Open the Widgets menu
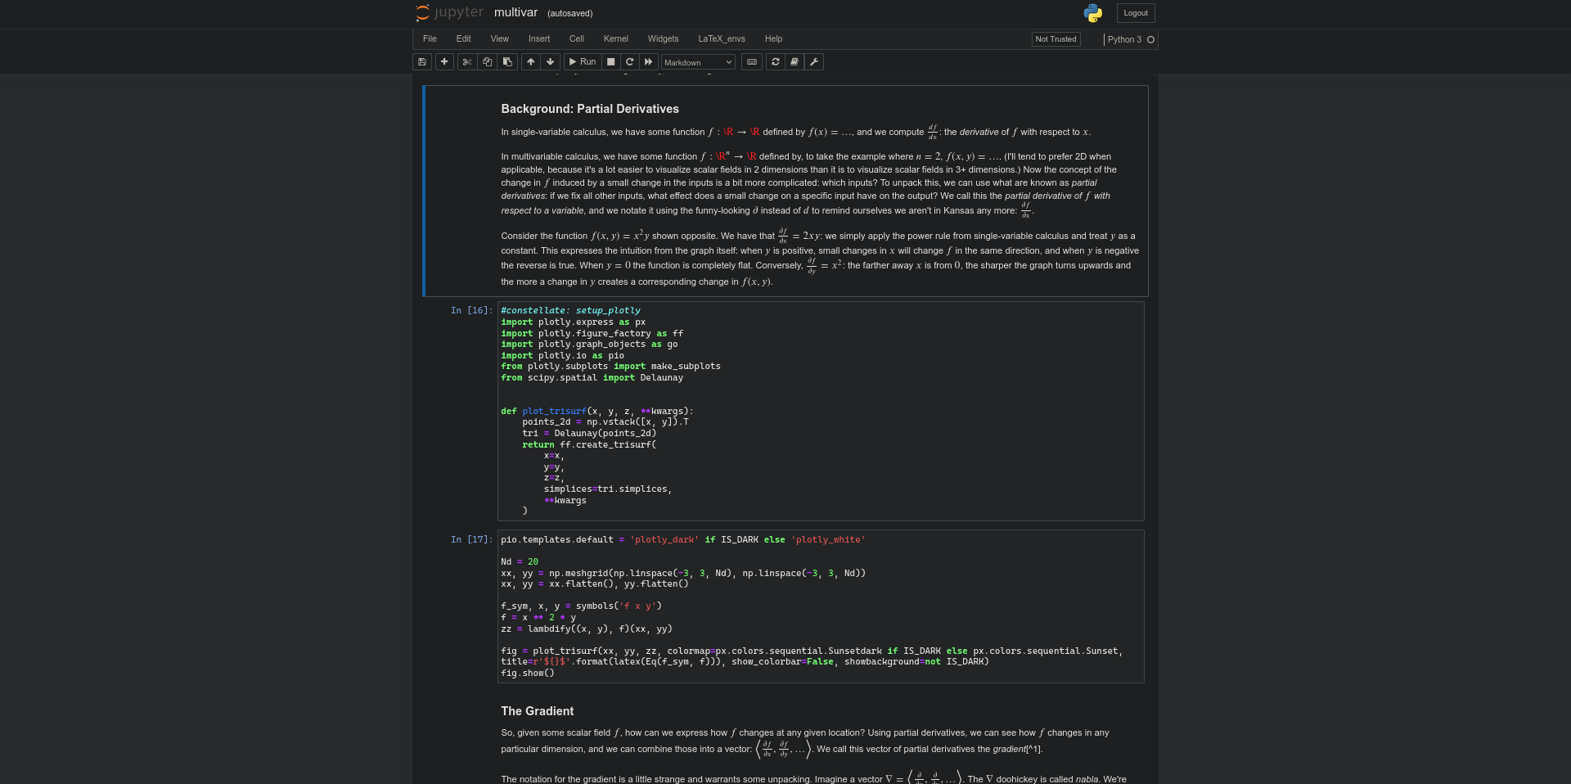The width and height of the screenshot is (1571, 784). 663,39
